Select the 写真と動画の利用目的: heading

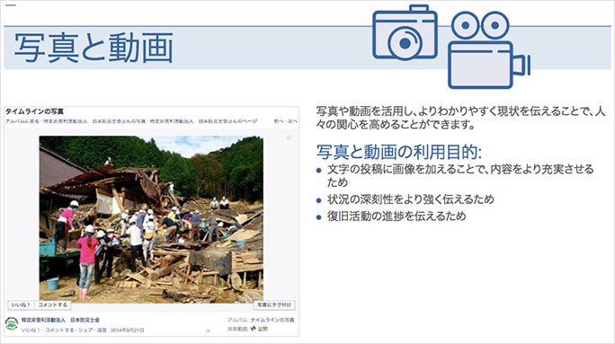(x=399, y=152)
